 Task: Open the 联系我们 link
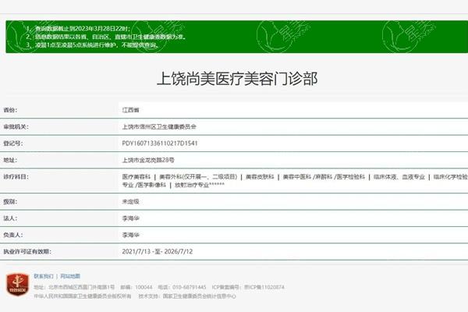tap(44, 276)
